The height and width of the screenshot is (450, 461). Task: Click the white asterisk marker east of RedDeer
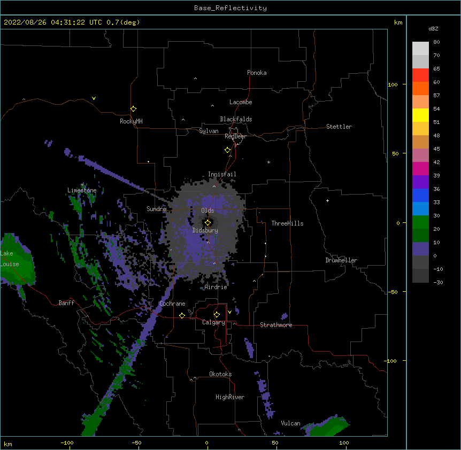(268, 162)
